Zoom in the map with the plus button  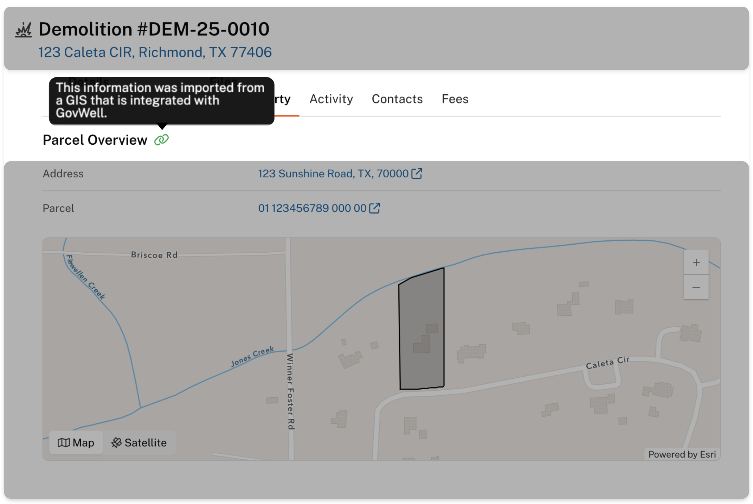pos(696,262)
